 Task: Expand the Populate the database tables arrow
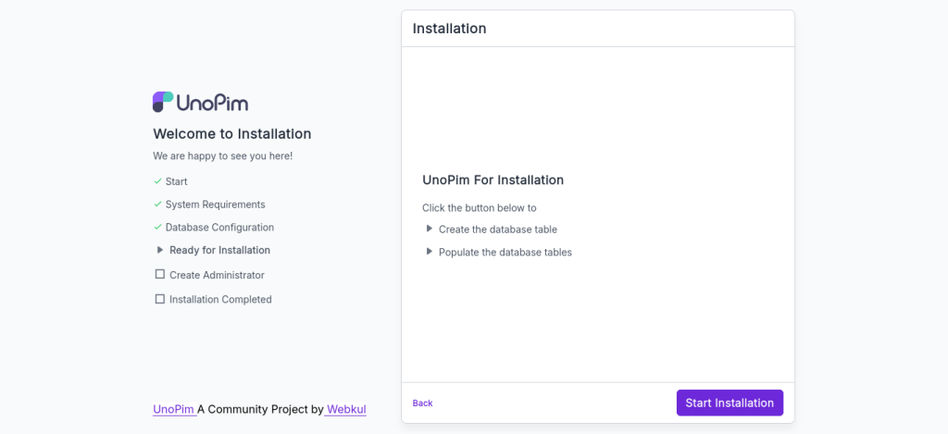coord(430,252)
